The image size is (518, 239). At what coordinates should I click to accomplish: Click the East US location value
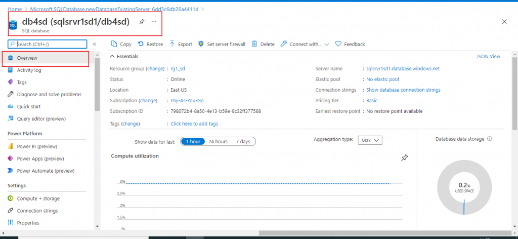pyautogui.click(x=179, y=90)
